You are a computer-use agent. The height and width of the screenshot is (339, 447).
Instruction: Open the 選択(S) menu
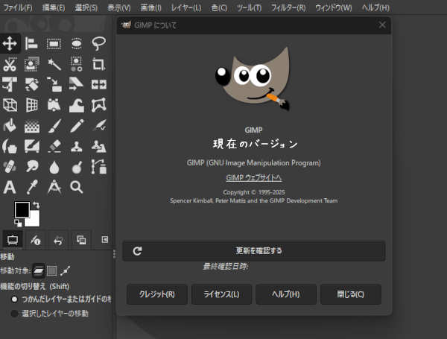coord(86,7)
